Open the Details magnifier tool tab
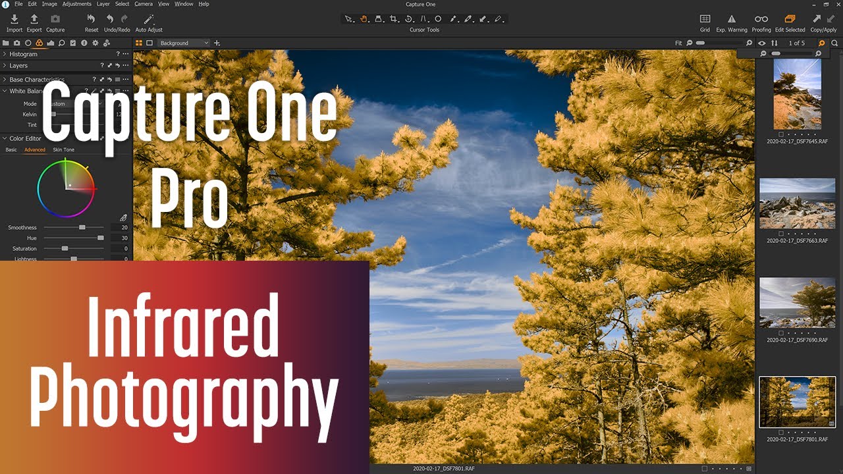 pos(61,43)
